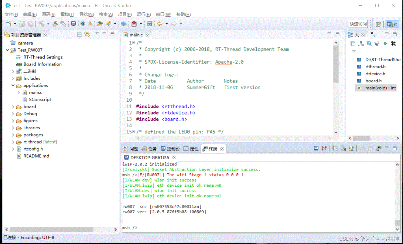This screenshot has width=403, height=244.
Task: Open dropdown arrow next to Build hammer
Action: pos(48,24)
